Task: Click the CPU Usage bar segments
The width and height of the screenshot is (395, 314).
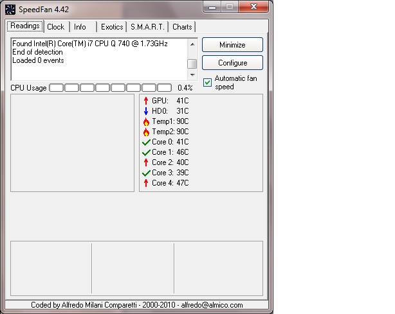Action: click(111, 88)
